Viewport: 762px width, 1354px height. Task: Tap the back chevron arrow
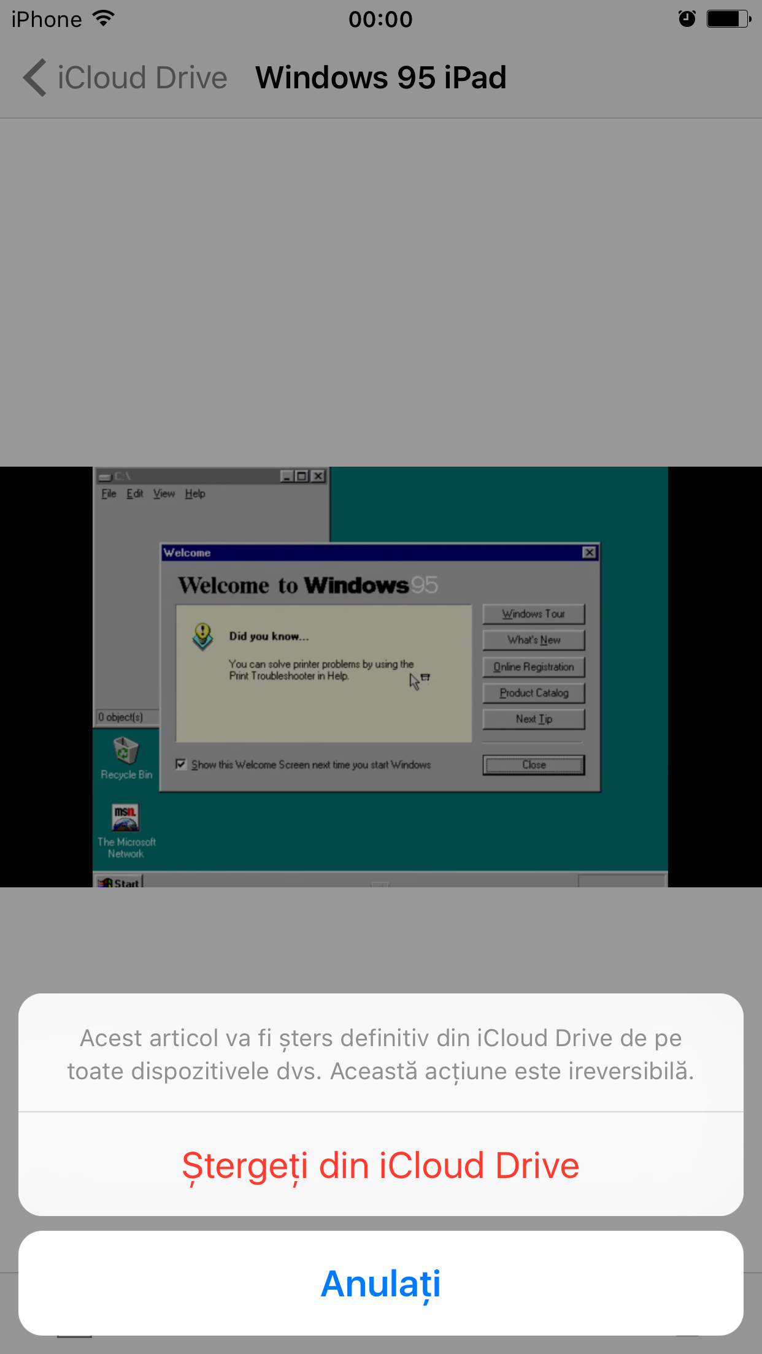pyautogui.click(x=35, y=78)
